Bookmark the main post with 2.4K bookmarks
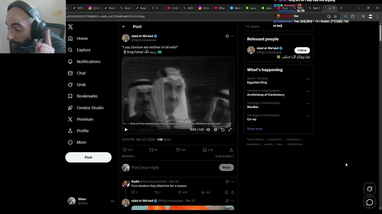The image size is (382, 214). pyautogui.click(x=208, y=150)
